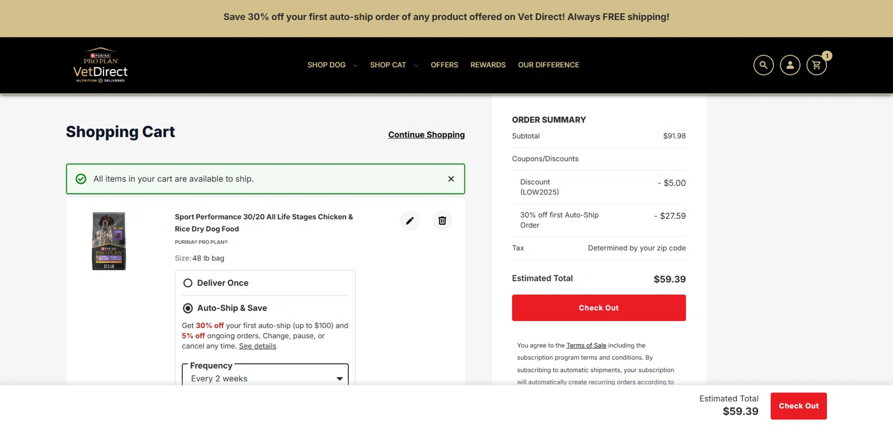Image resolution: width=893 pixels, height=427 pixels.
Task: Click the Continue Shopping link
Action: click(426, 135)
